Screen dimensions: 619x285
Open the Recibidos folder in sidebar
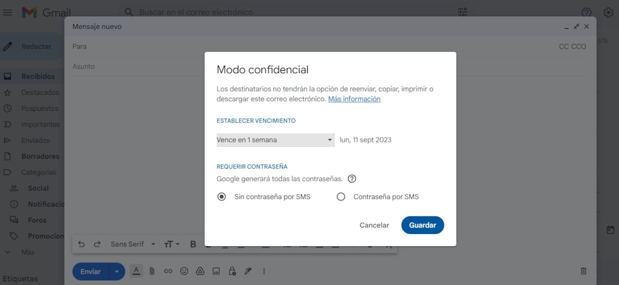click(x=38, y=76)
